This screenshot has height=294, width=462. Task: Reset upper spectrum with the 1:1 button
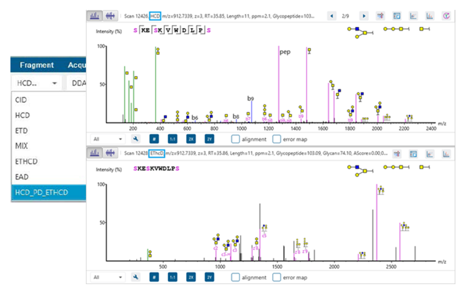click(172, 139)
